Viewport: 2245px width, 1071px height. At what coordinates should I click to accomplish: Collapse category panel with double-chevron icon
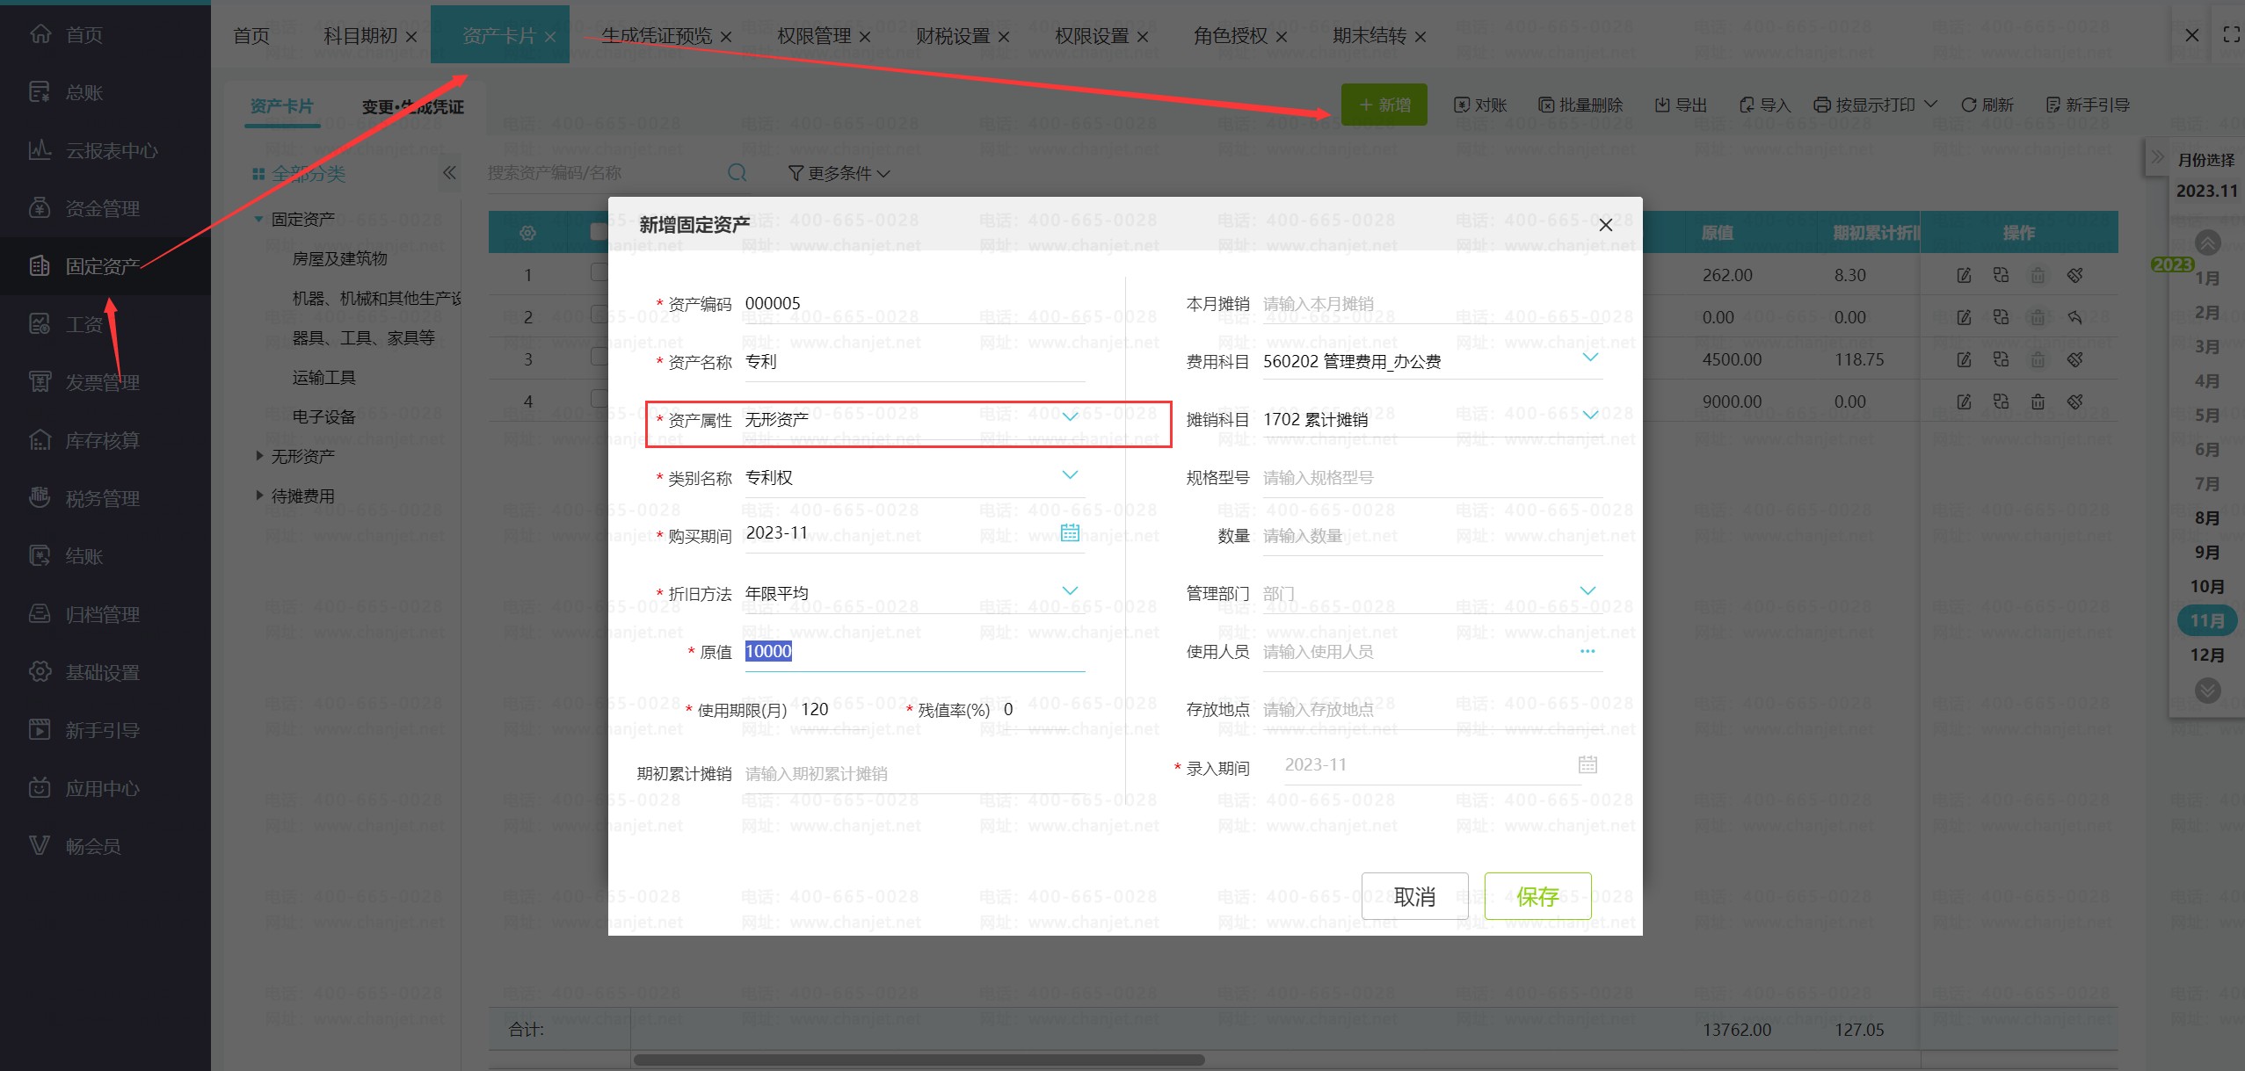[x=449, y=173]
